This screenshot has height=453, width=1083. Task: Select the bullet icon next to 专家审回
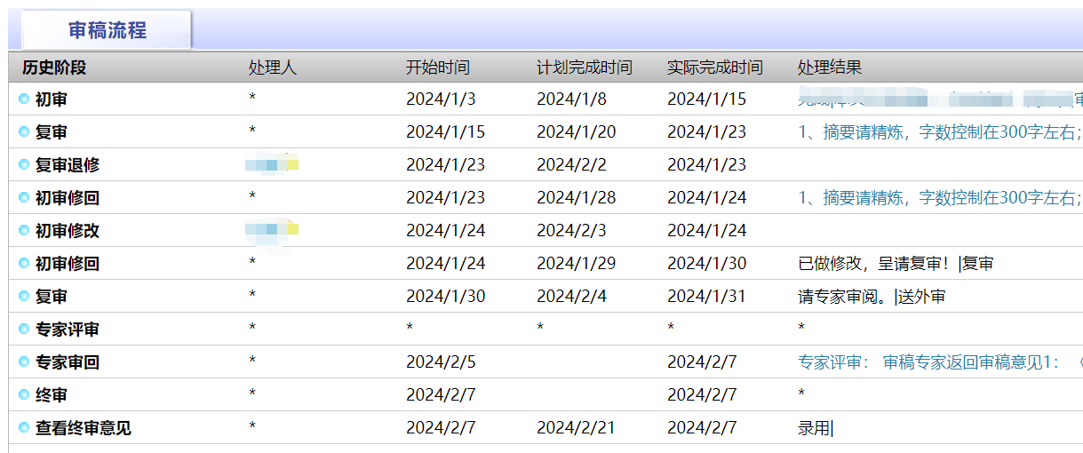click(24, 362)
